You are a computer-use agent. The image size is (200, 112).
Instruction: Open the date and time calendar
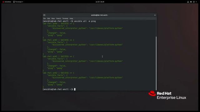[x=100, y=2]
